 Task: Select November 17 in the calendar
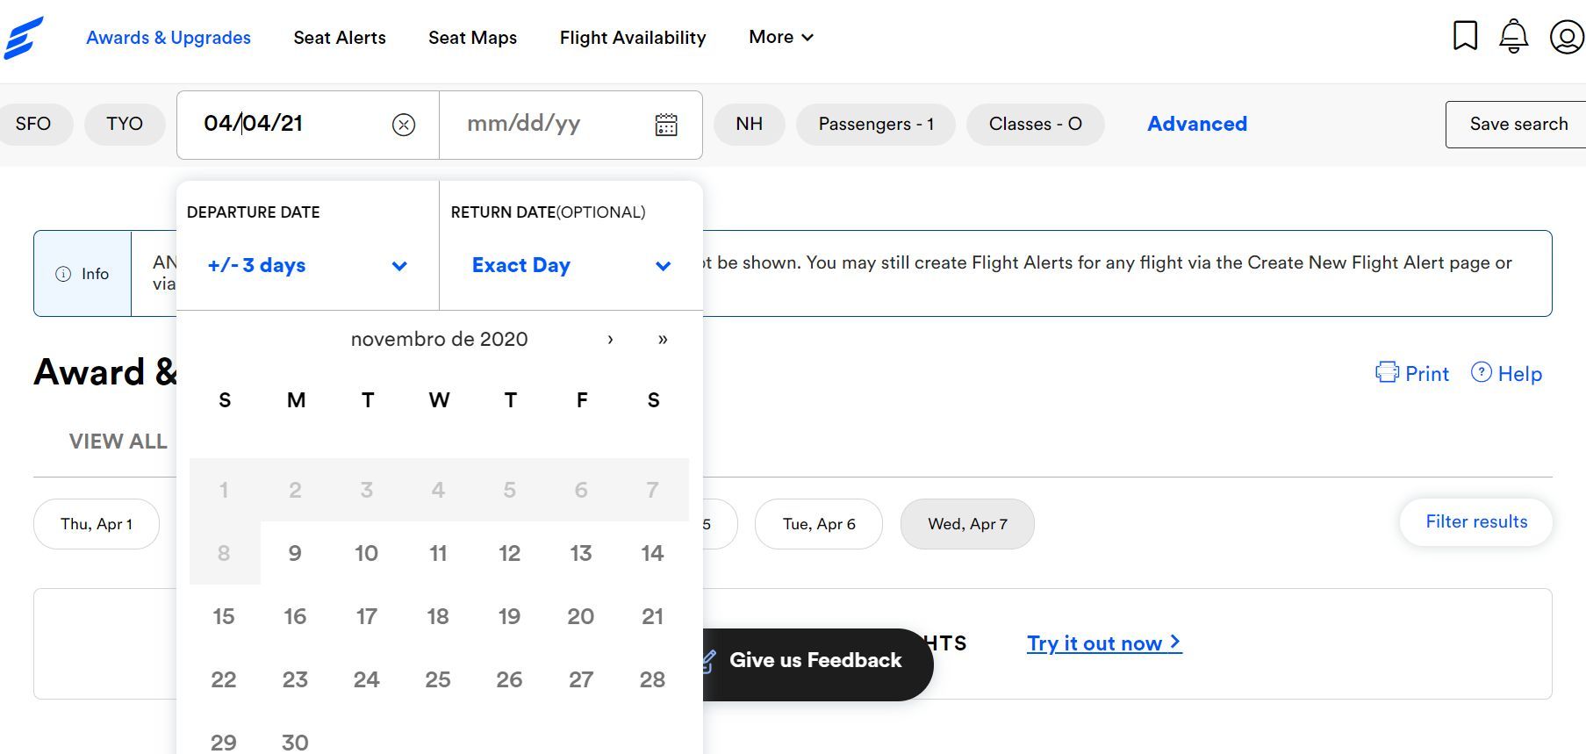[x=367, y=616]
